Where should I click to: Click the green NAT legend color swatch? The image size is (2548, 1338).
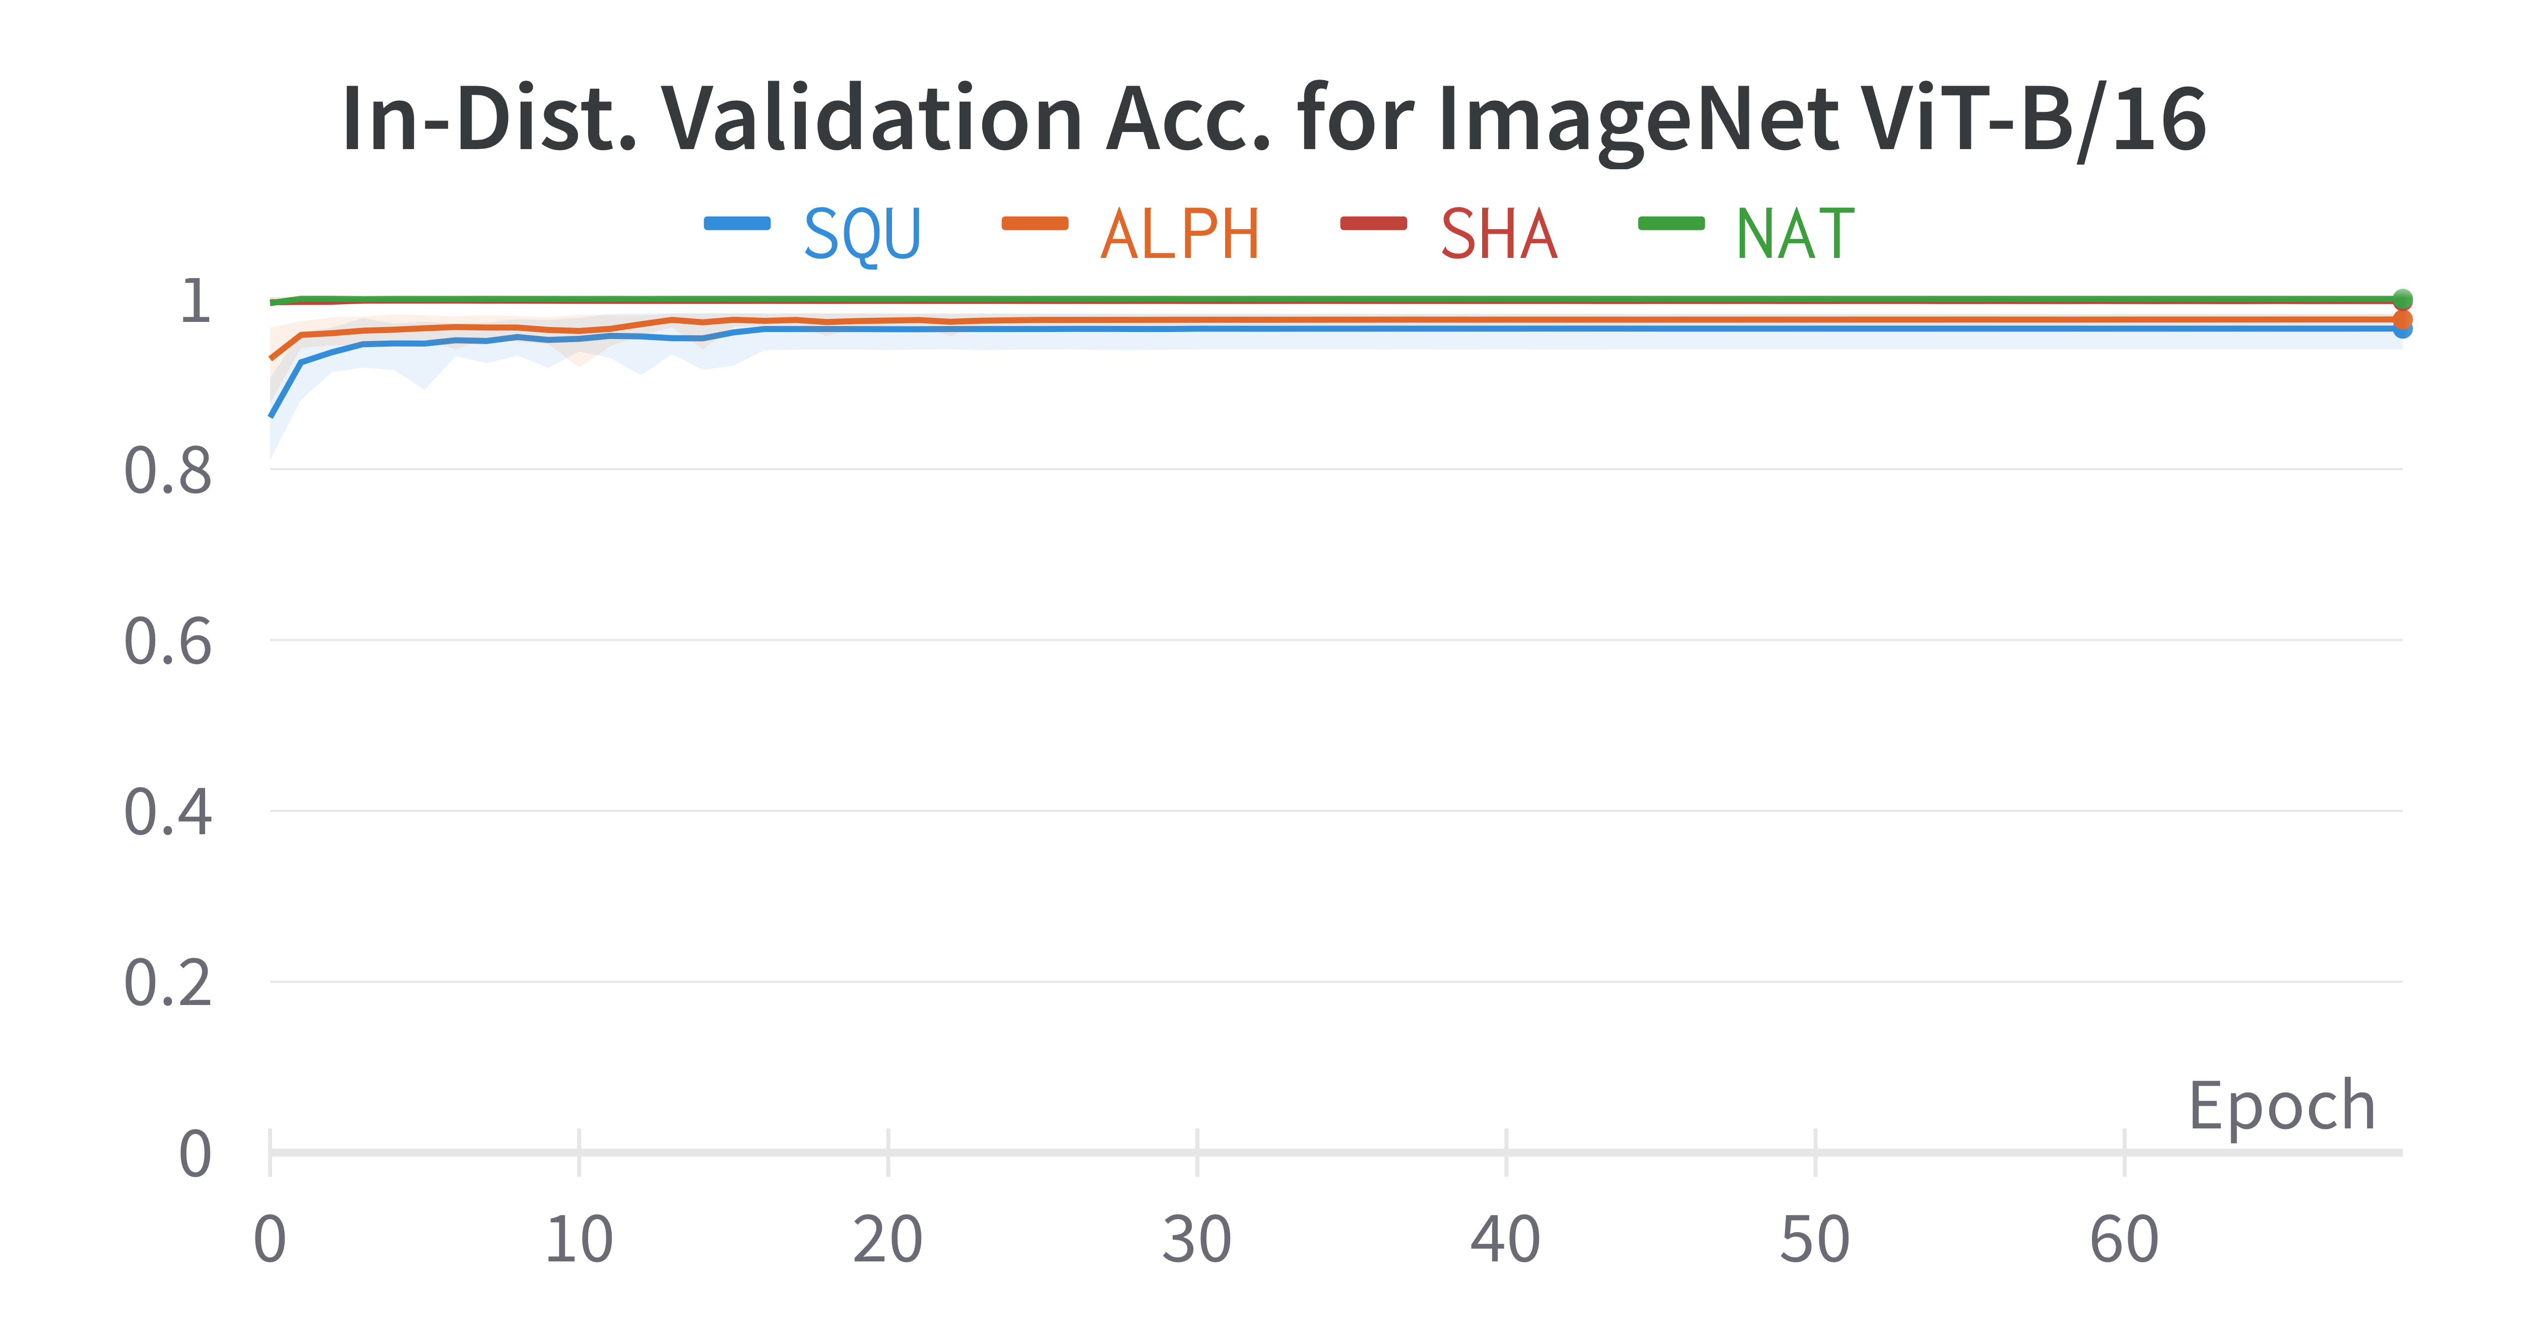coord(1671,224)
